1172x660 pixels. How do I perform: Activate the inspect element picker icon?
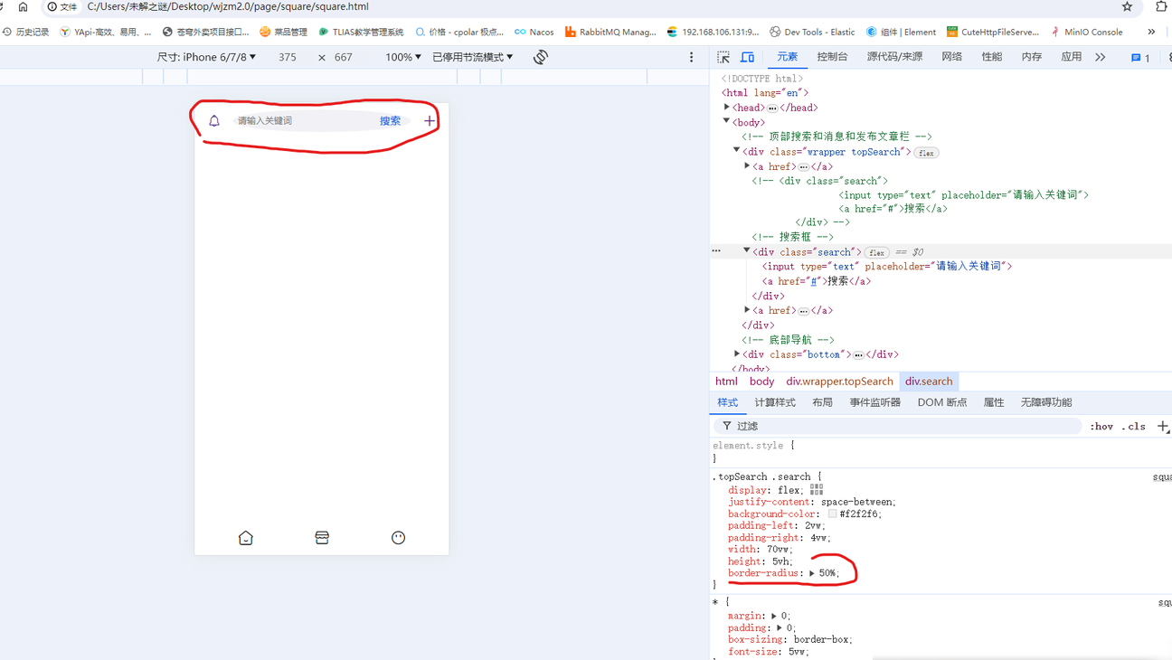(x=723, y=57)
